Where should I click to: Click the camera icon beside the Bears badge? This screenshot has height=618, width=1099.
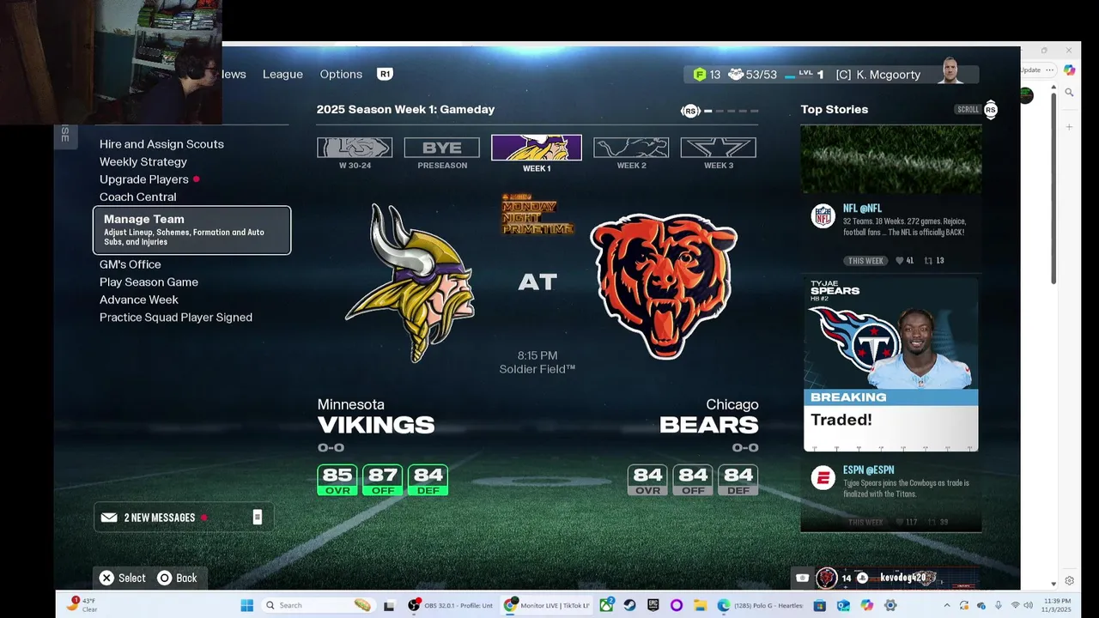pyautogui.click(x=802, y=579)
